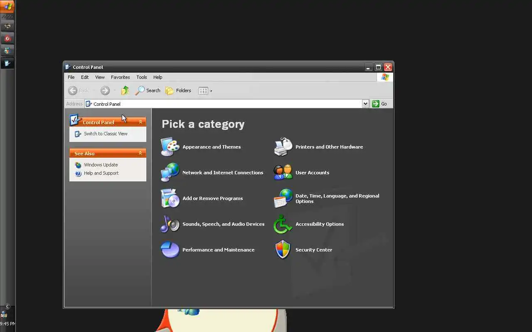The image size is (532, 332).
Task: Click Date, Time, Language, and Regional Options text
Action: [x=337, y=198]
